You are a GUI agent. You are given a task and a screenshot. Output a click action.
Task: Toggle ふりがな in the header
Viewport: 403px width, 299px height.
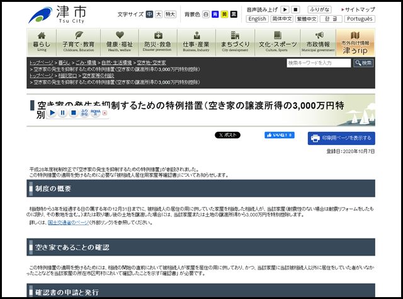tap(319, 10)
